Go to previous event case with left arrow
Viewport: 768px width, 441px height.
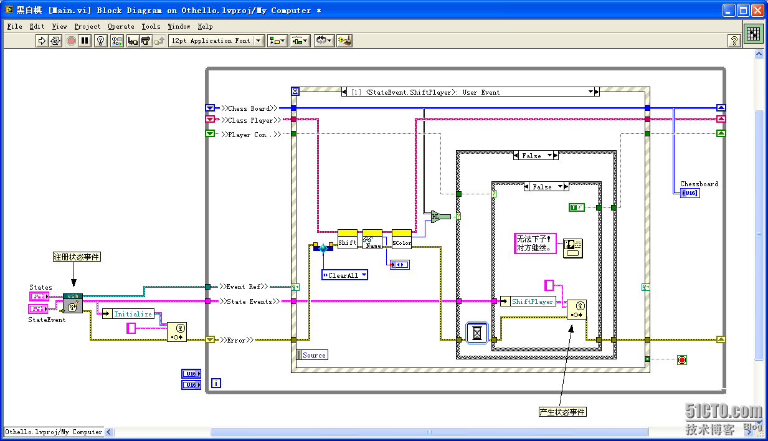coord(344,92)
